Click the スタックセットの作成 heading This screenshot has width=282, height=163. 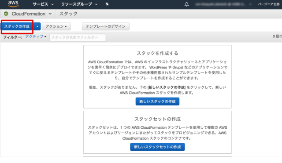click(157, 119)
